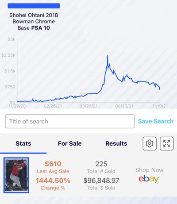Select the 02/26/21 date axis label

(x=53, y=106)
